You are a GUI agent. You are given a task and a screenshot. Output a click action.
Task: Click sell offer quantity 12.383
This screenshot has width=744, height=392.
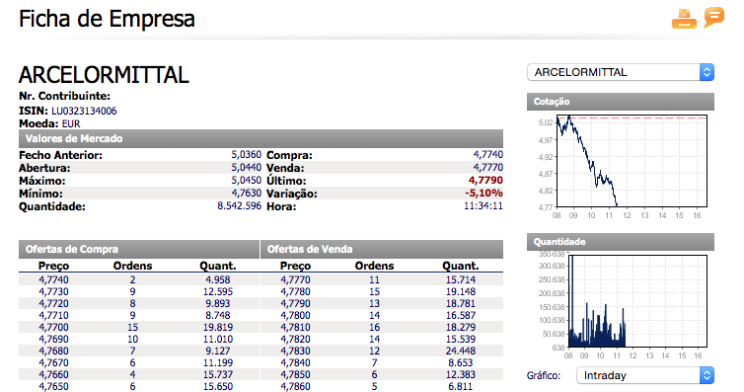tap(460, 374)
